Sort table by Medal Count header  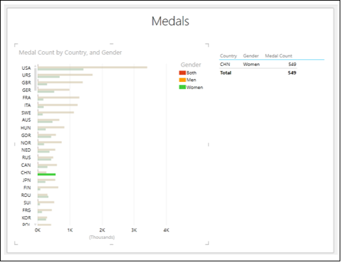278,56
